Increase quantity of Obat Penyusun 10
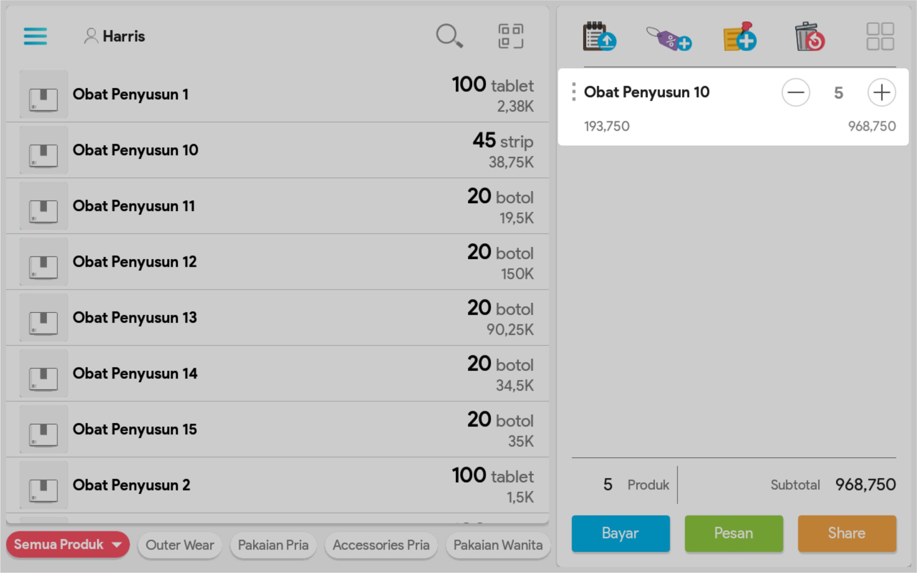 click(881, 92)
